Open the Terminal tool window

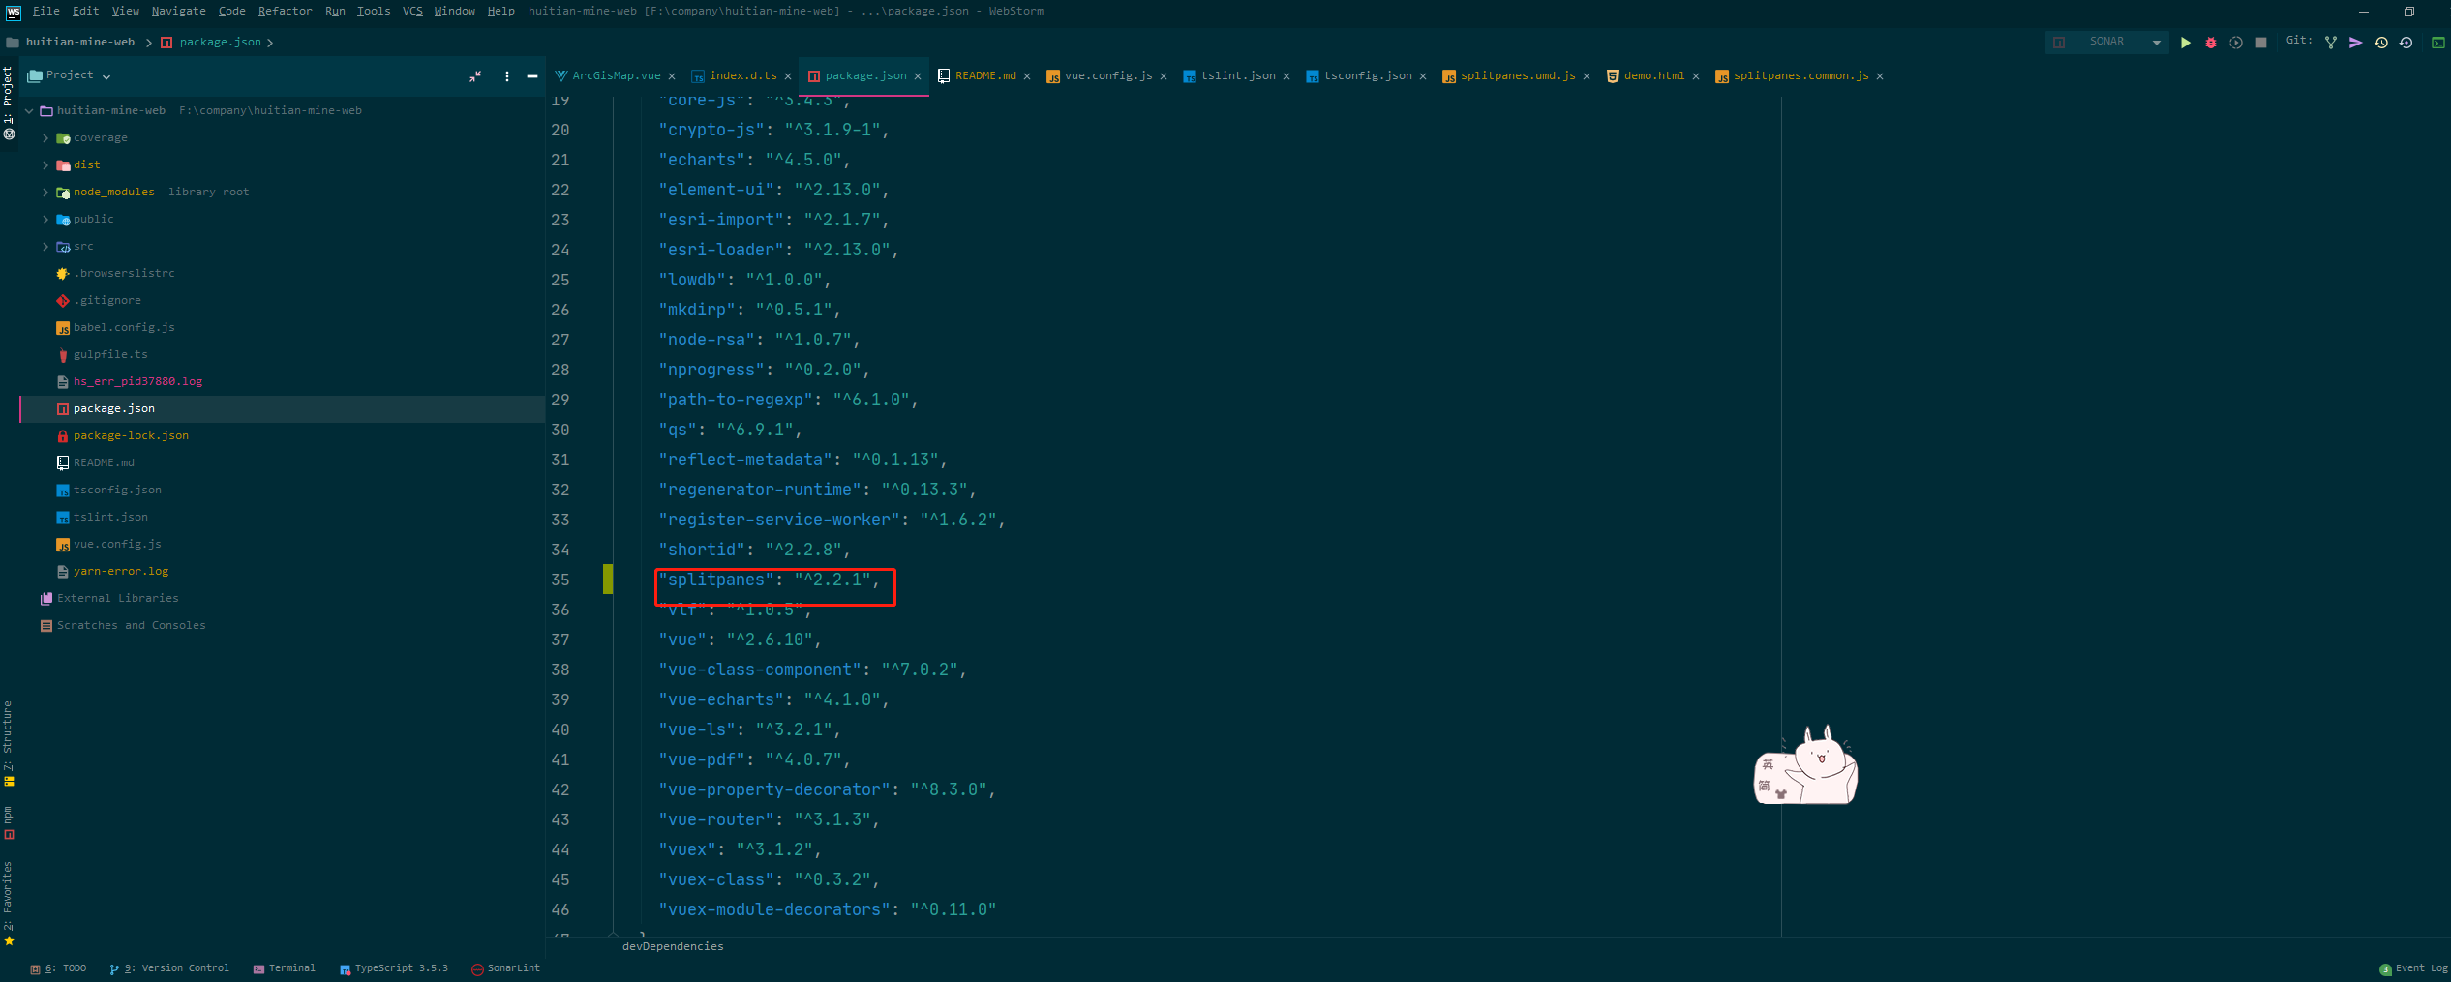(x=285, y=968)
